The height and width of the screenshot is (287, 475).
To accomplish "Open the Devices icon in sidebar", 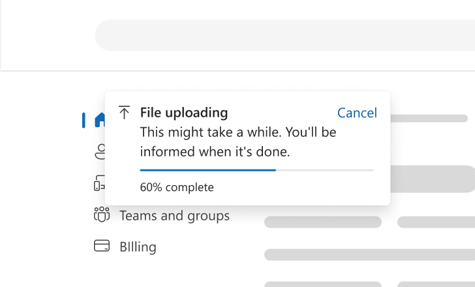I will (x=99, y=183).
